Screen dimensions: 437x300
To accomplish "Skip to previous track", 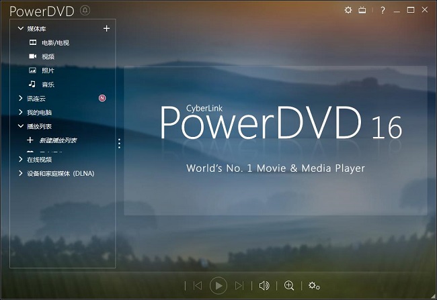I will click(198, 285).
